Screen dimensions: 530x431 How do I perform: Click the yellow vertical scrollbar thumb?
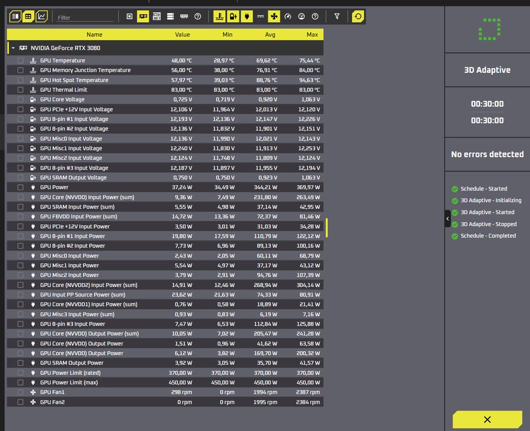(x=327, y=228)
